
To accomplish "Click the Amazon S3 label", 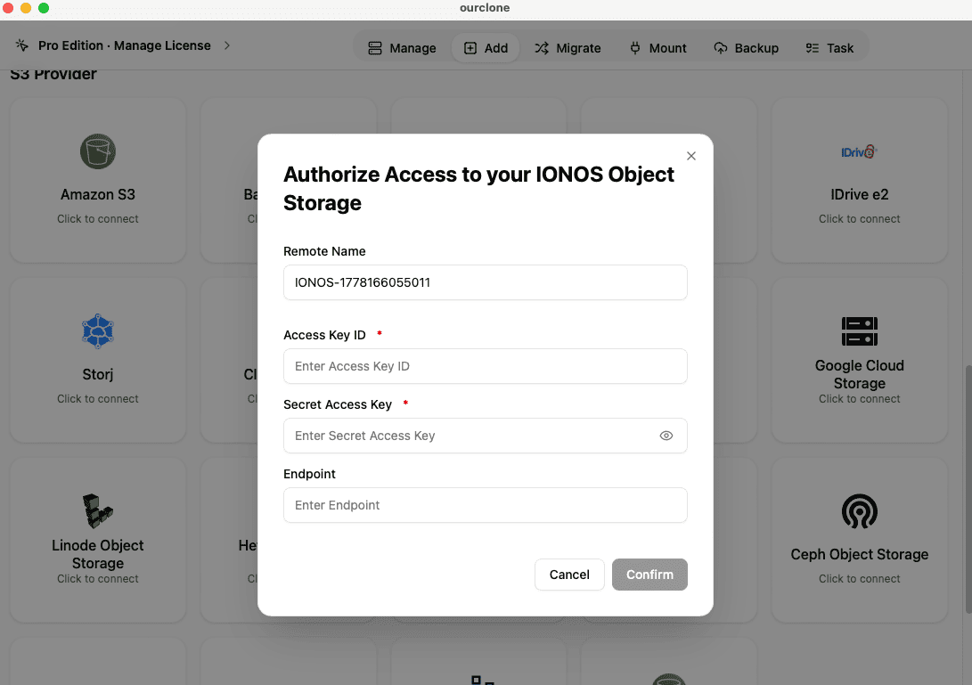I will [98, 195].
